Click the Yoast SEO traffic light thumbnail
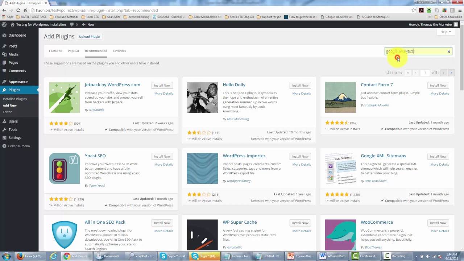Viewport: 464px width, 261px height. [x=65, y=169]
